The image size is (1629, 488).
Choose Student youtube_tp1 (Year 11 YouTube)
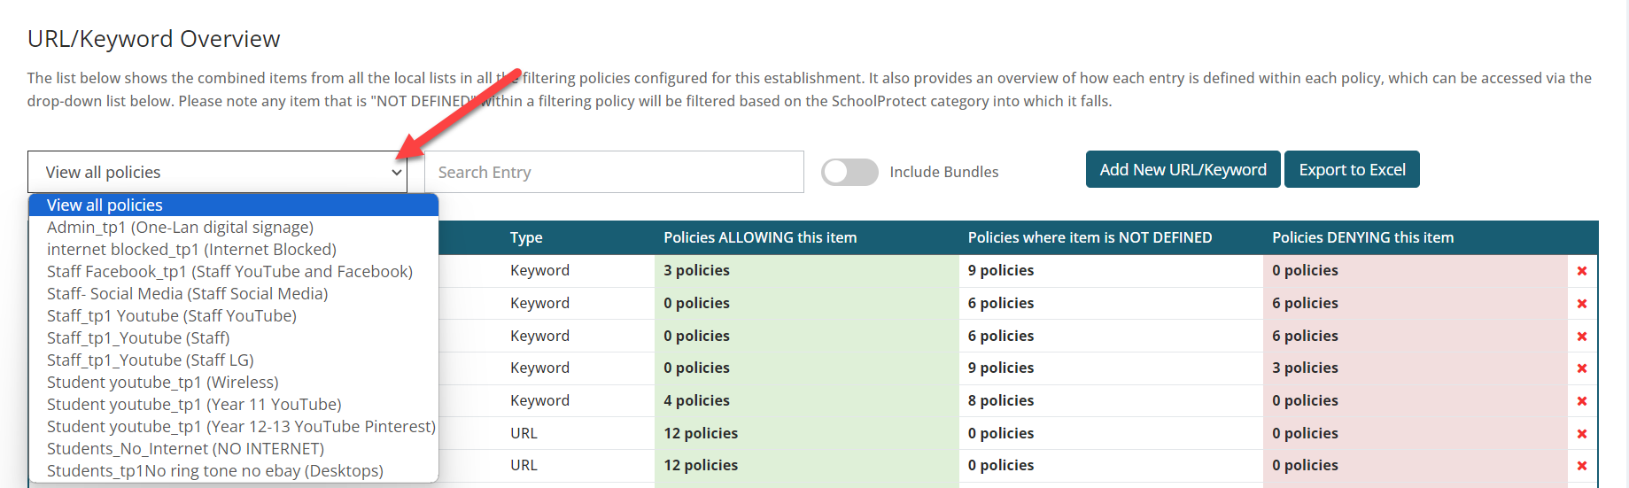coord(194,405)
